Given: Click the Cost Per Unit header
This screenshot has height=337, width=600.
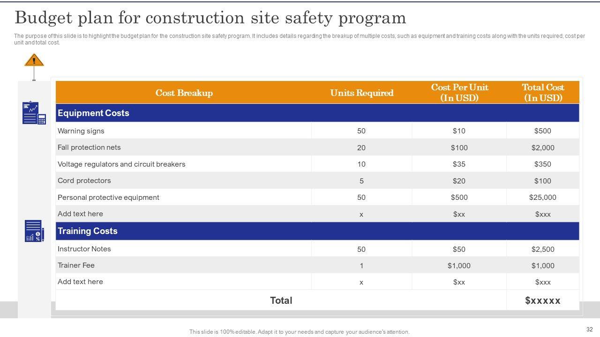Looking at the screenshot, I should (459, 93).
